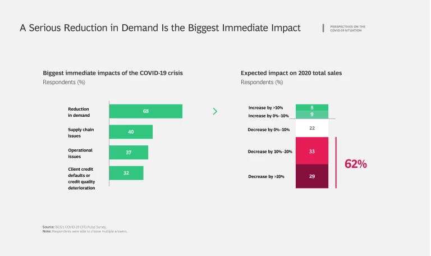Select the red 'Decrease by 10%–20%' segment

click(312, 151)
